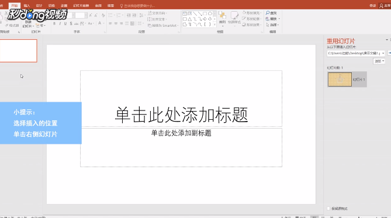Click the Italic formatting icon
Screen dimensions: 391x218
point(60,23)
